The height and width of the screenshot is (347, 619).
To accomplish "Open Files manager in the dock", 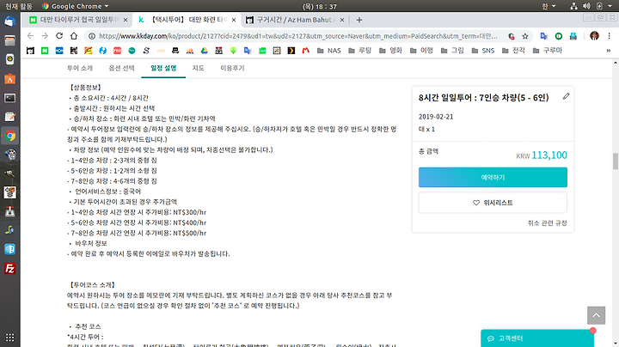I will [x=9, y=40].
